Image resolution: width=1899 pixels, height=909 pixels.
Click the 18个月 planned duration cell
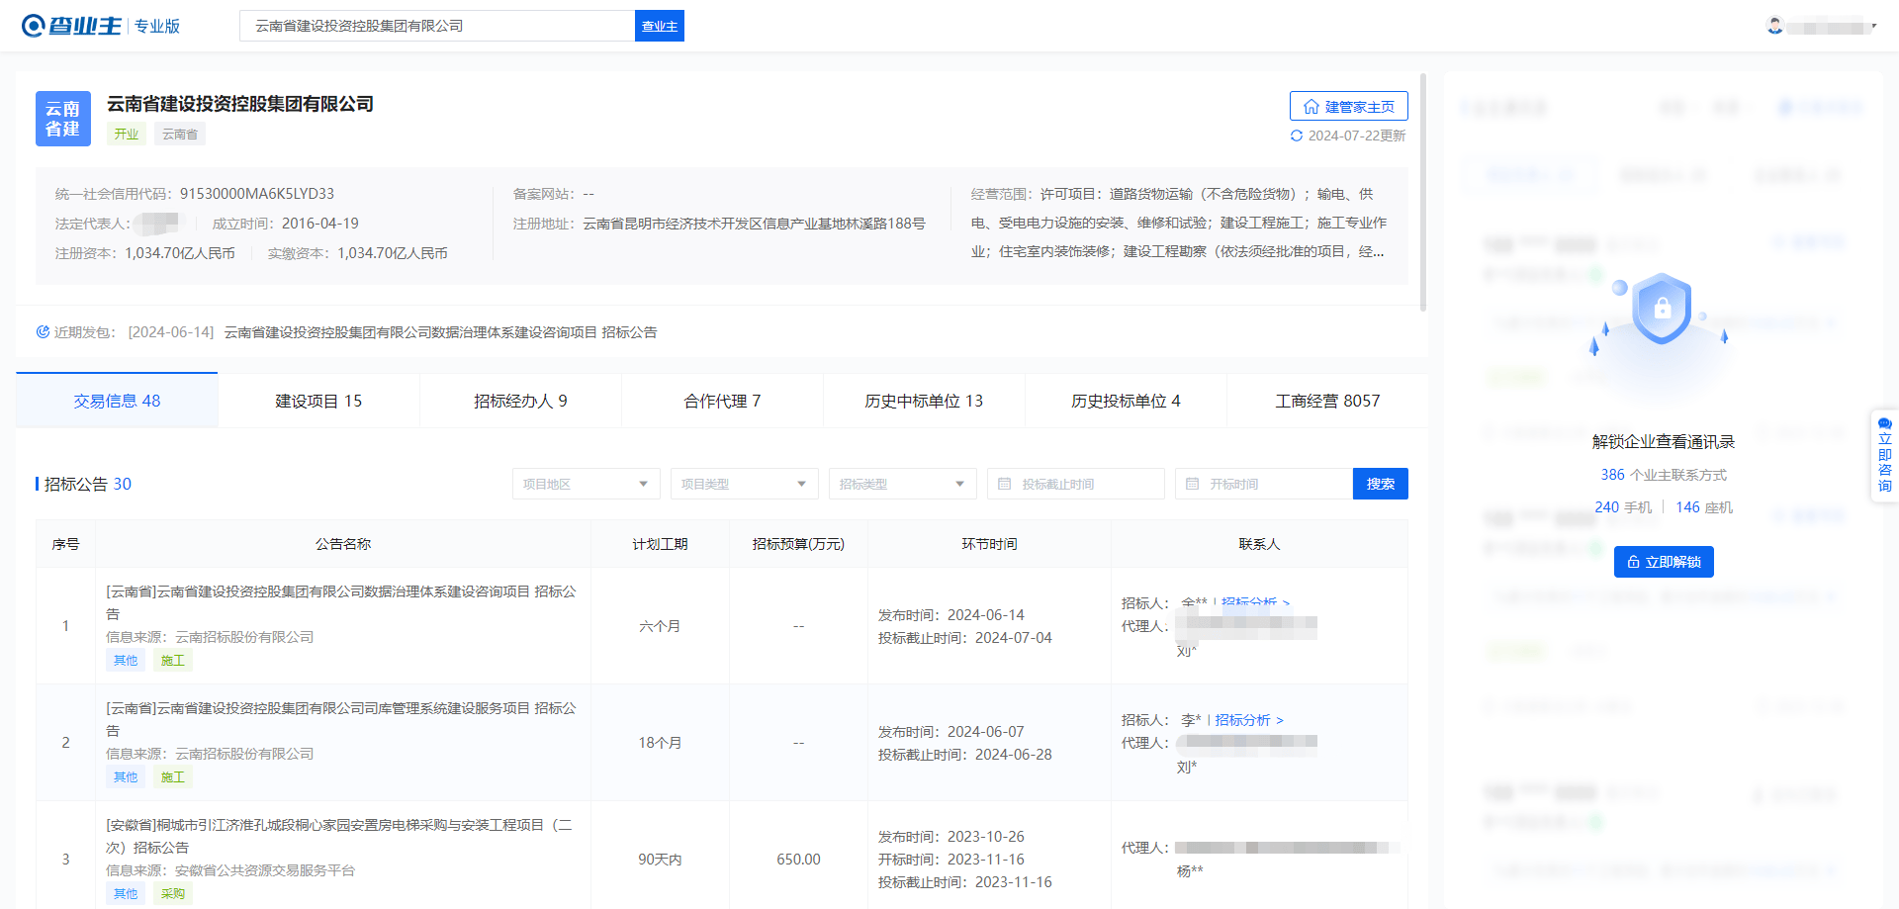[x=660, y=743]
